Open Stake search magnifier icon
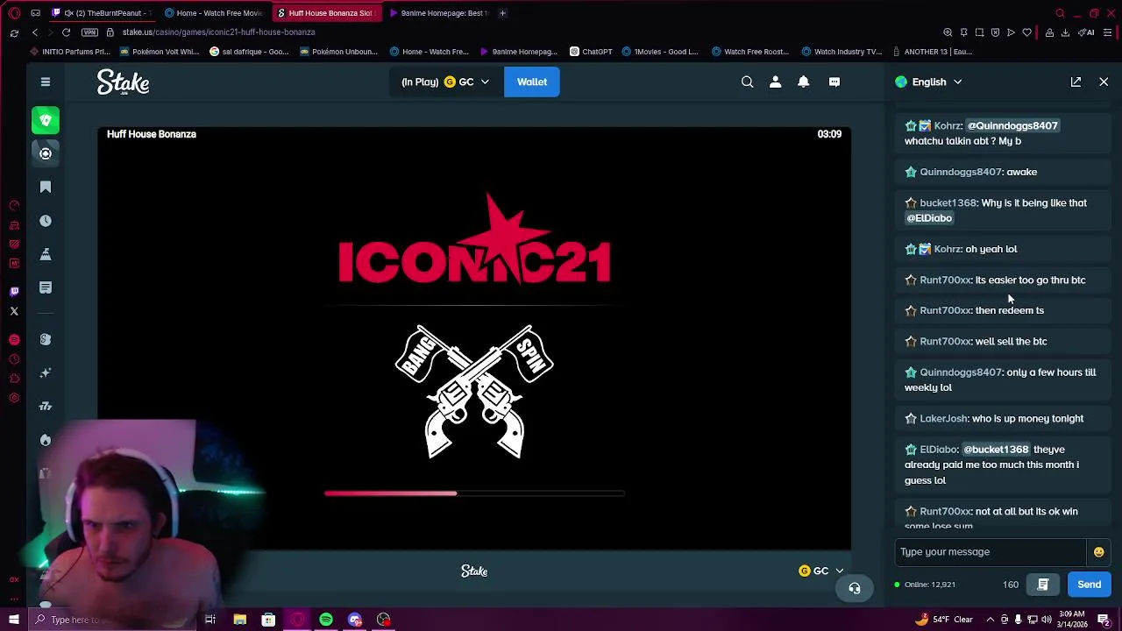This screenshot has width=1122, height=631. [x=747, y=82]
